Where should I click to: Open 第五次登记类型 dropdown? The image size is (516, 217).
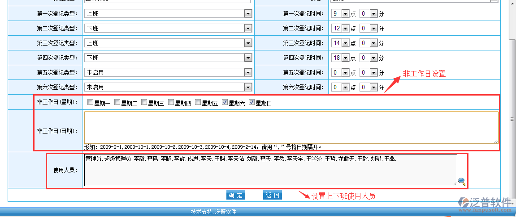[168, 72]
